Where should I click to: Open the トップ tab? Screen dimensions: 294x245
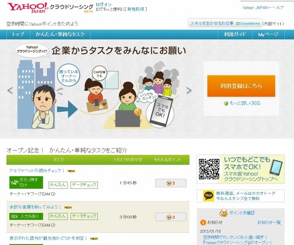tap(18, 34)
